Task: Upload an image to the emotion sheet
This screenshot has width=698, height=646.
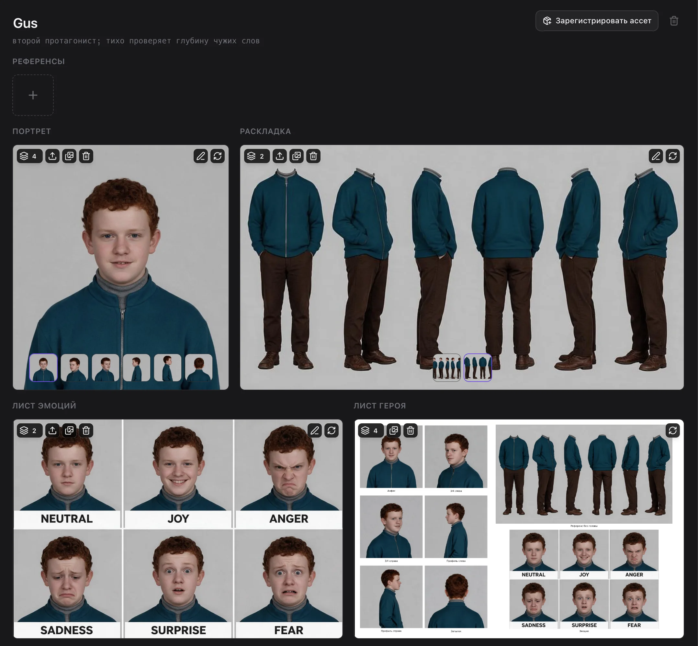Action: point(52,430)
